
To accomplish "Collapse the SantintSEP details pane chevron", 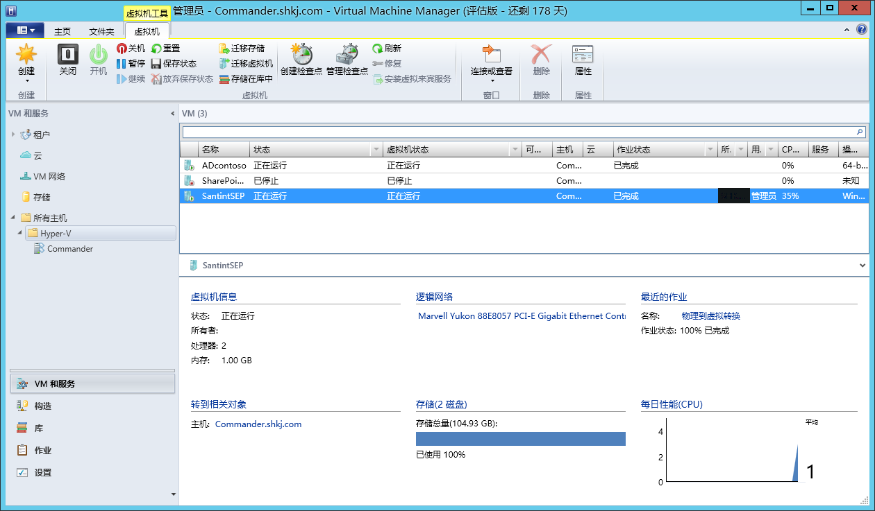I will pos(862,266).
